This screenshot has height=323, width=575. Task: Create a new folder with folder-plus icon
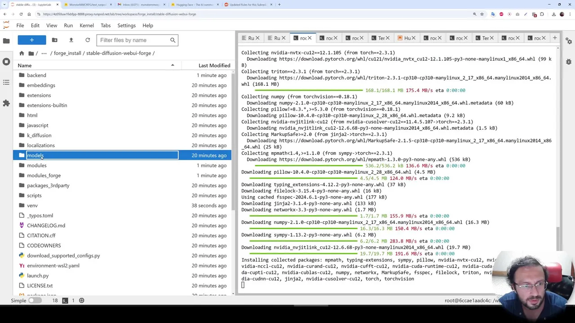[54, 40]
